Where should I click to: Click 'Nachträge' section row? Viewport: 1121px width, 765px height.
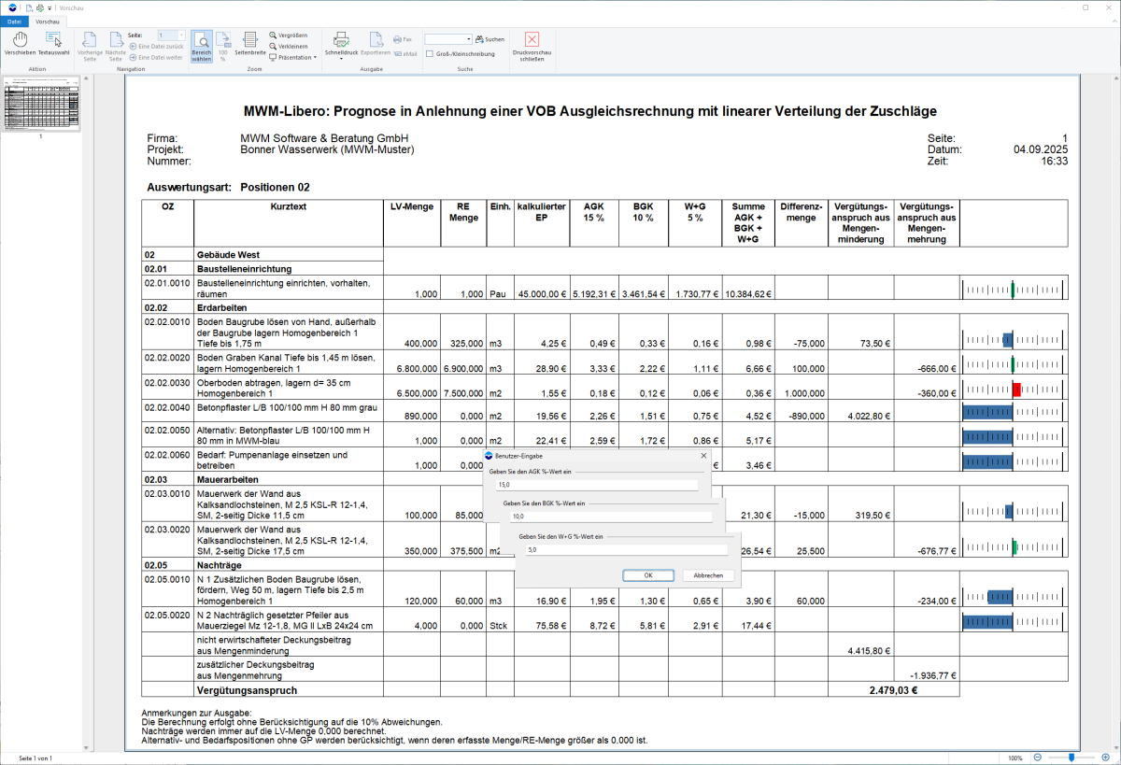coord(220,565)
